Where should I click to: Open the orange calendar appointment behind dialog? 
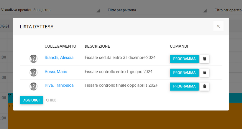click(x=125, y=120)
